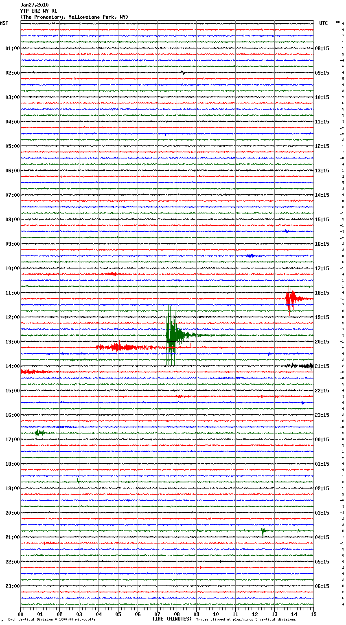This screenshot has height=625, width=346.
Task: Click minute tick label "03" on the x-axis
Action: tap(79, 614)
